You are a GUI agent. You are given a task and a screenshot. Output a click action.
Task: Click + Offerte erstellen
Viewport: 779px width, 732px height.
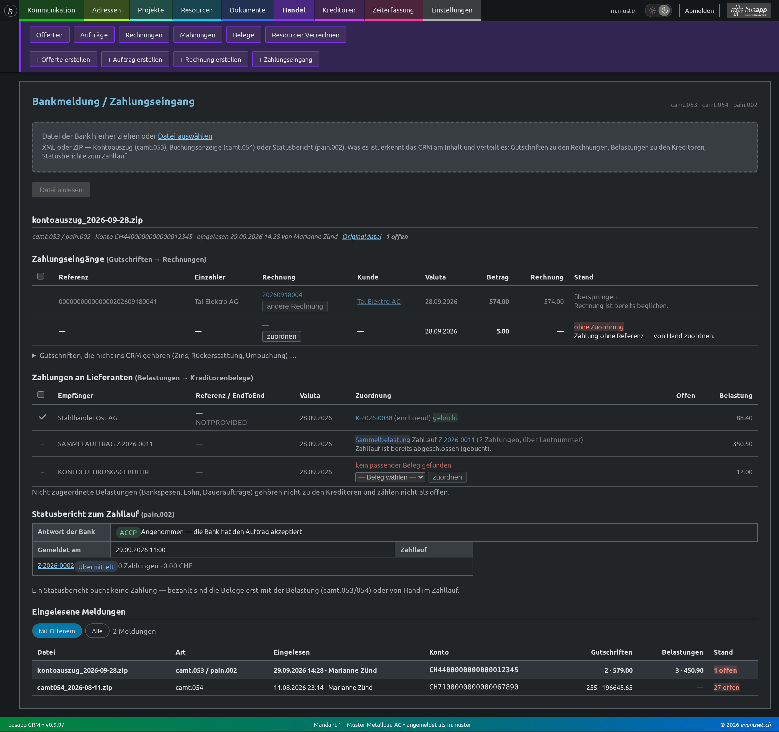[x=63, y=59]
